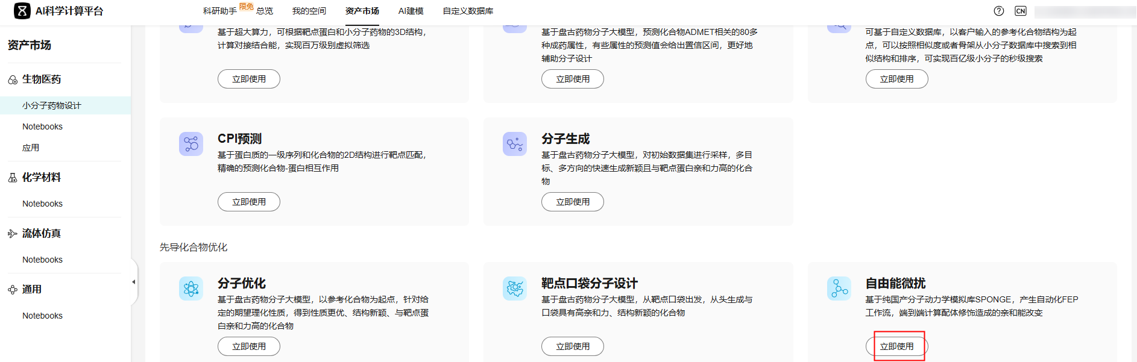This screenshot has width=1137, height=362.
Task: Click the 限免 badge on 科研助手
Action: coord(247,7)
